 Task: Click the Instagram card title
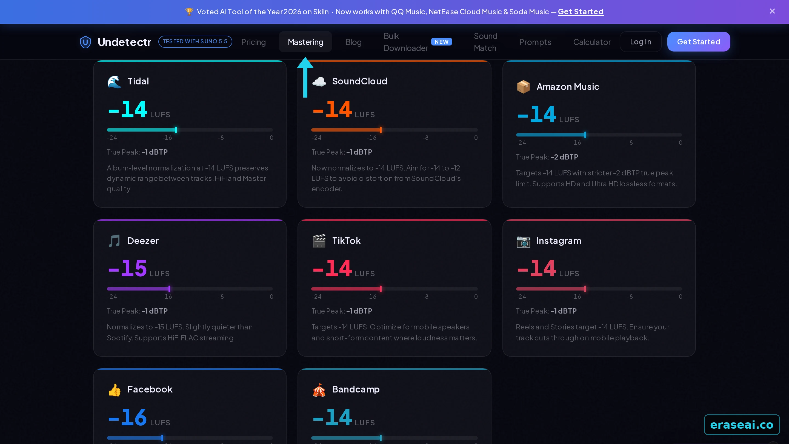click(559, 241)
